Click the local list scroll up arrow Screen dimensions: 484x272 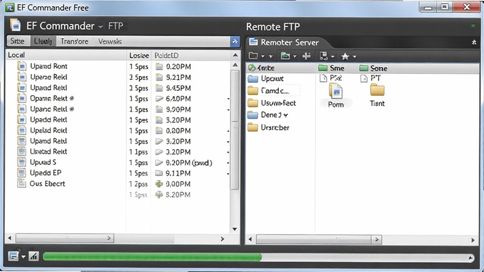[x=235, y=65]
